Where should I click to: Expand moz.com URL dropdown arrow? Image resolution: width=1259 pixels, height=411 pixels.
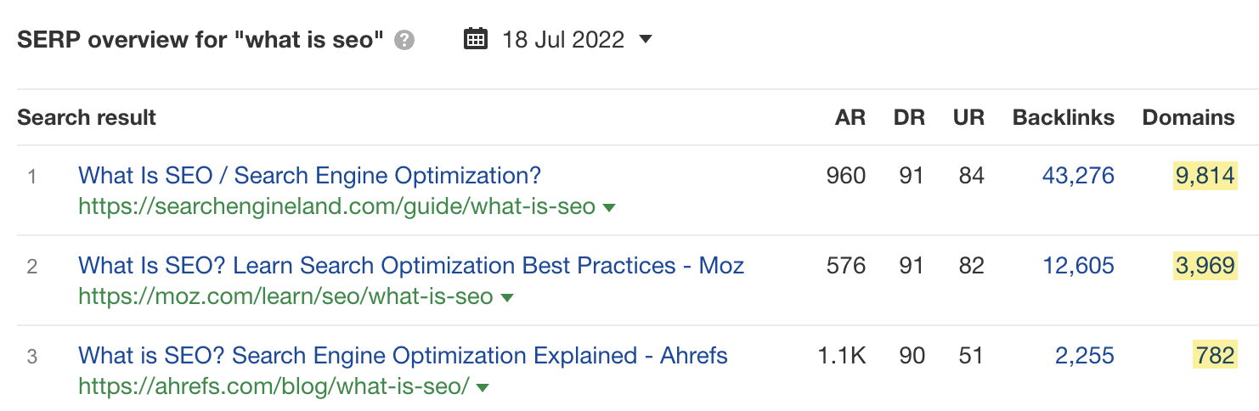pyautogui.click(x=507, y=297)
